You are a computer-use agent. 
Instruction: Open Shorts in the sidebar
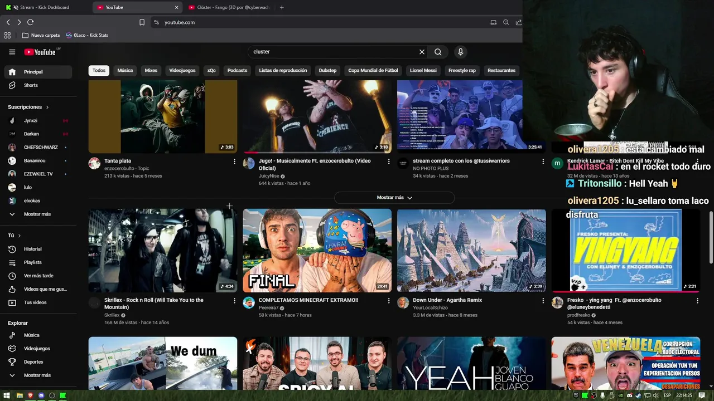pyautogui.click(x=38, y=85)
